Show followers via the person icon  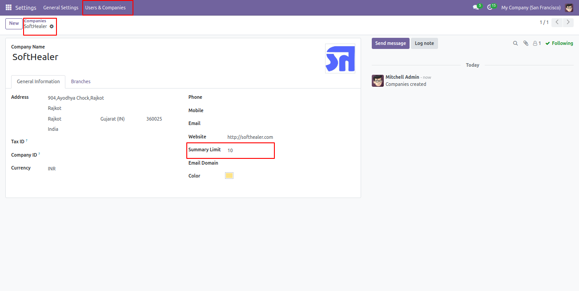tap(537, 43)
